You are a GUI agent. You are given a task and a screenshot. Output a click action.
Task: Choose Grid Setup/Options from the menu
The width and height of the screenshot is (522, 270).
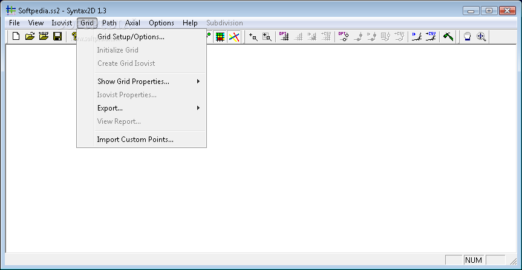tap(142, 37)
